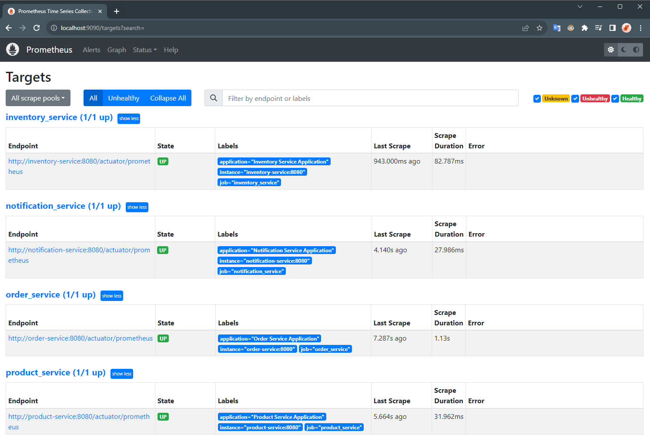Click the 5.664s ago last scrape
This screenshot has height=448, width=650.
pos(390,416)
